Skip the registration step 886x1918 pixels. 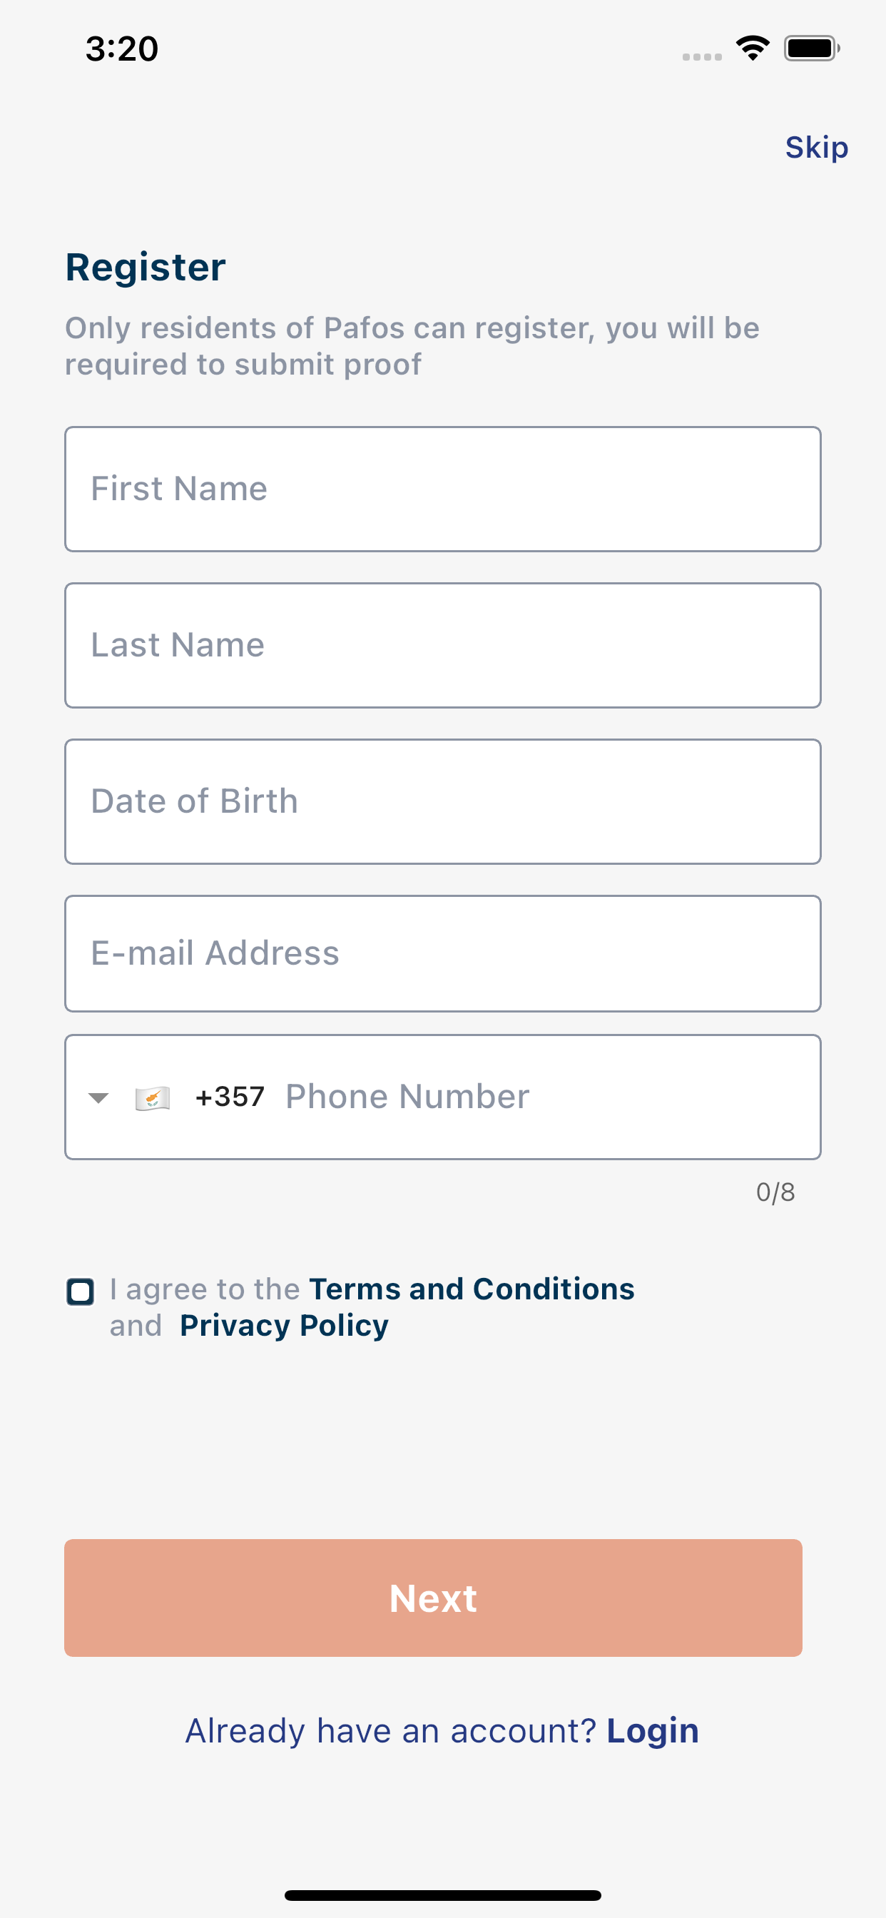pos(816,148)
